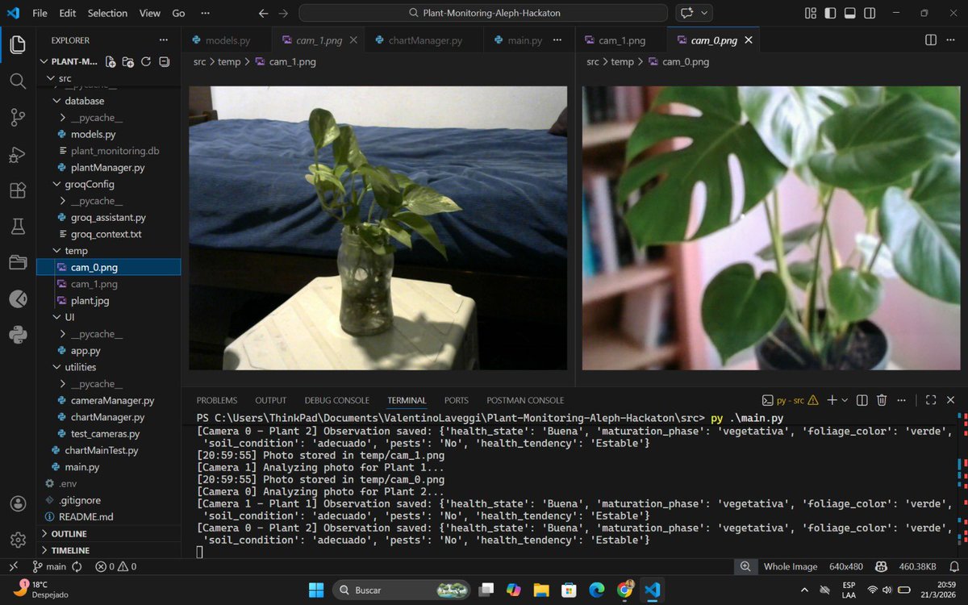Open the View menu
The width and height of the screenshot is (968, 605).
tap(149, 13)
